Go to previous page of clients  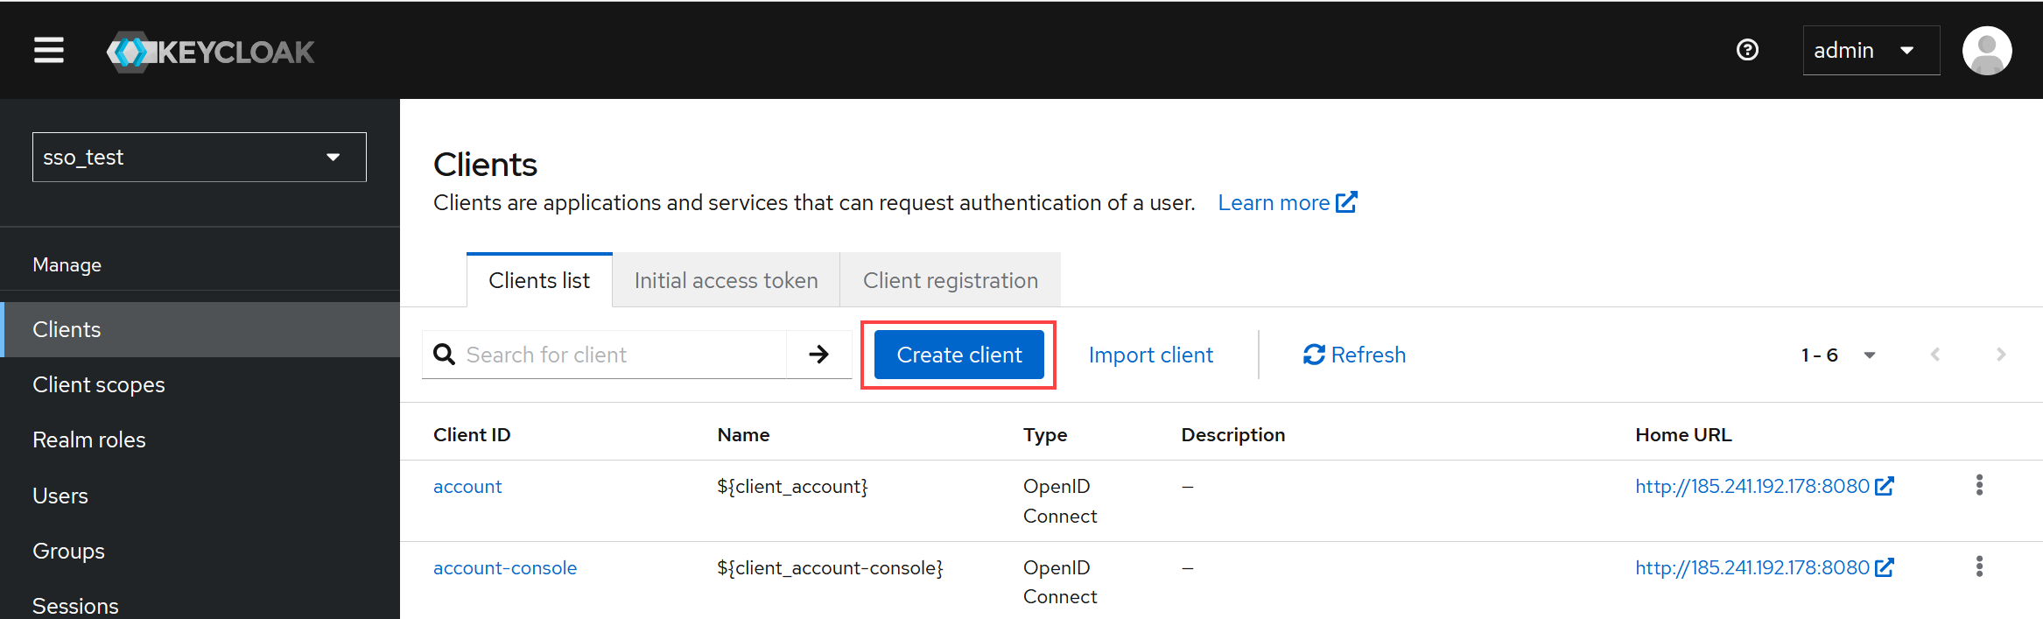[1935, 355]
